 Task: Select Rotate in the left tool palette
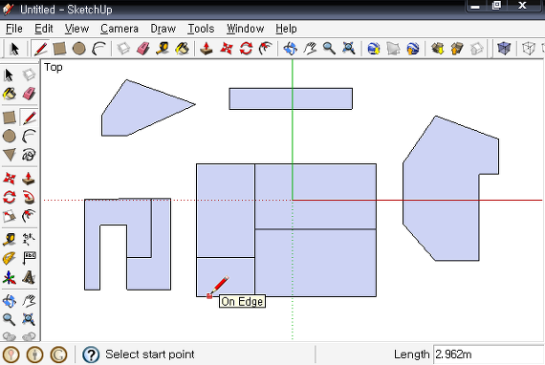[9, 197]
